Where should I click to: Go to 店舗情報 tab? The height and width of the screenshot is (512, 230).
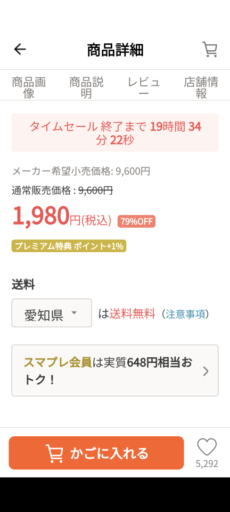(x=201, y=87)
